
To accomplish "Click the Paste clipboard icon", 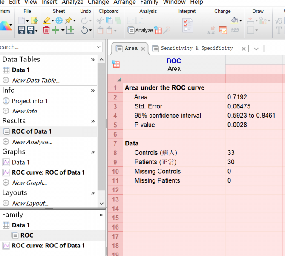I will click(100, 30).
